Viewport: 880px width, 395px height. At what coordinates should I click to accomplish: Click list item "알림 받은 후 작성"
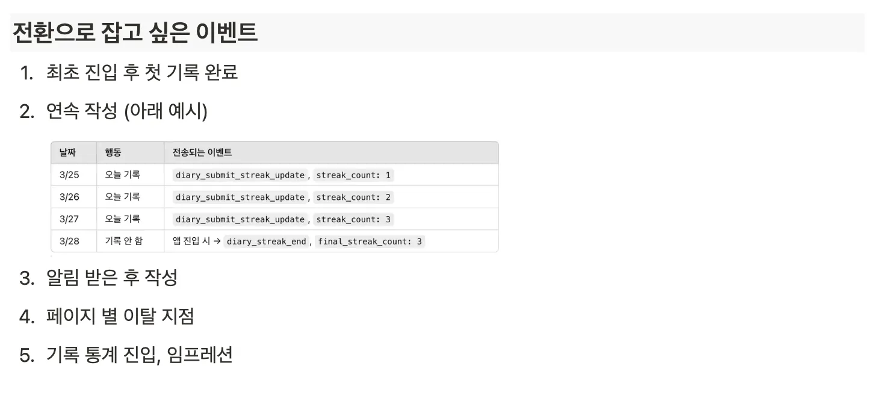(x=112, y=278)
